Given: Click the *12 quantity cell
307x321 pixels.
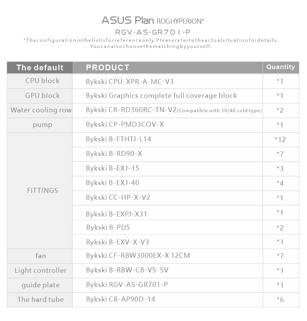Looking at the screenshot, I should coord(281,140).
